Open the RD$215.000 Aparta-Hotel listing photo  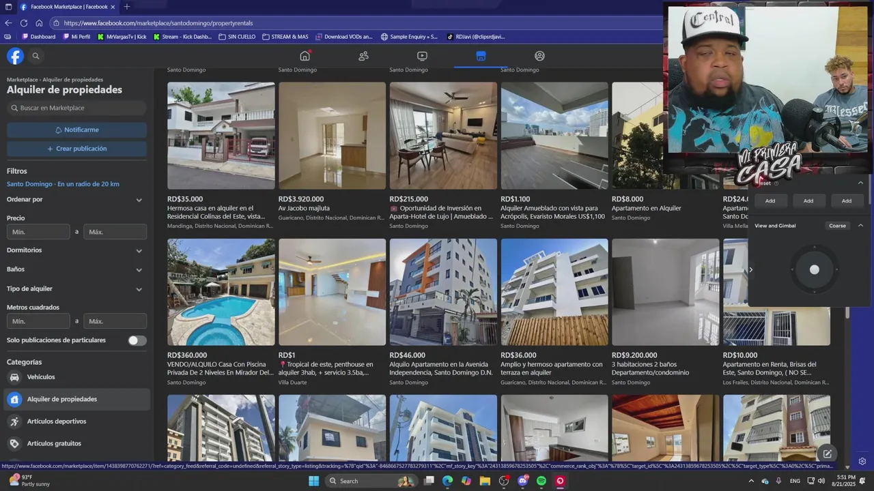point(443,136)
